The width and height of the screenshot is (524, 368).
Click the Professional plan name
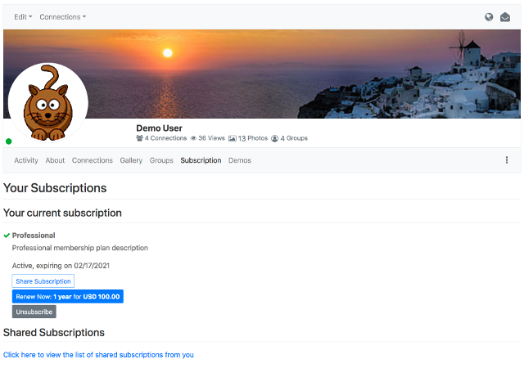tap(34, 236)
